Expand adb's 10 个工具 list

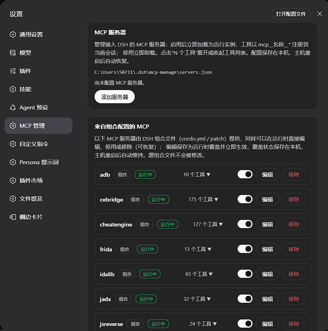(x=197, y=175)
